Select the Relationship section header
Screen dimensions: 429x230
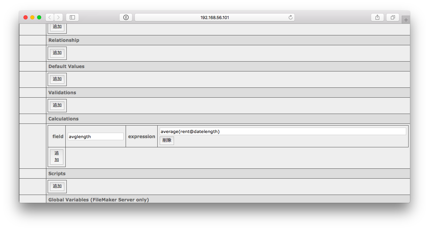[228, 40]
